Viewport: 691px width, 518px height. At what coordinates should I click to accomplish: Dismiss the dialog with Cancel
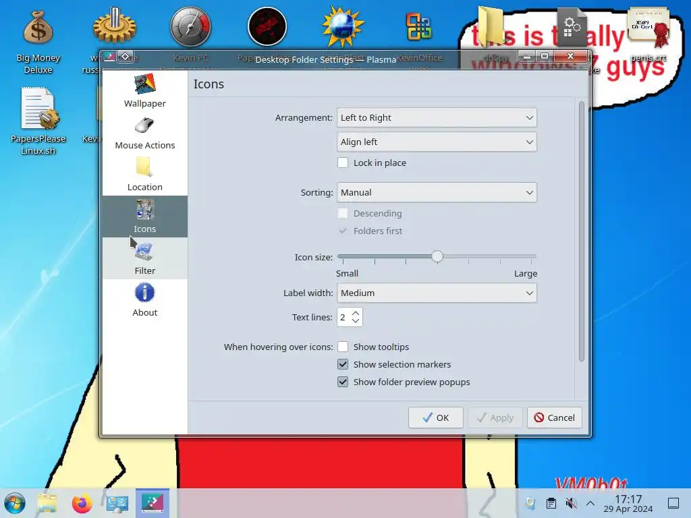coord(555,418)
